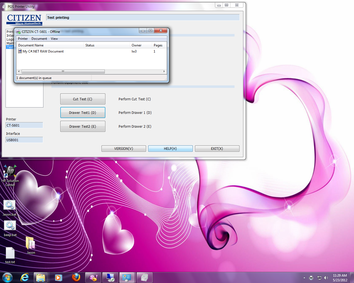Sort queue by Status column header
This screenshot has width=354, height=283.
pos(106,45)
